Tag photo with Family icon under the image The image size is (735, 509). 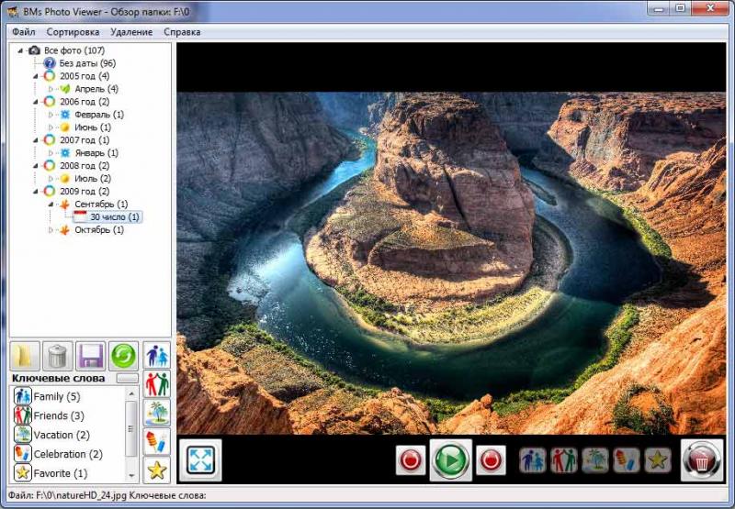[533, 460]
